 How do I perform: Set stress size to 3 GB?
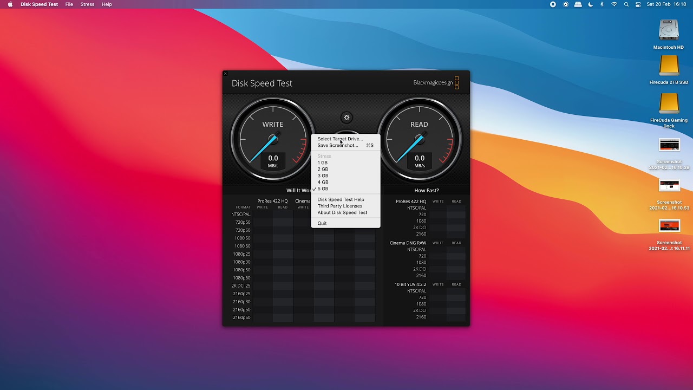coord(345,175)
